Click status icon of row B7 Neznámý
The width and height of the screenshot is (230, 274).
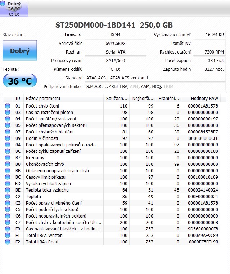(x=8, y=157)
